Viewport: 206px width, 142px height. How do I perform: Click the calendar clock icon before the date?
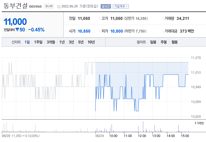coord(59,7)
